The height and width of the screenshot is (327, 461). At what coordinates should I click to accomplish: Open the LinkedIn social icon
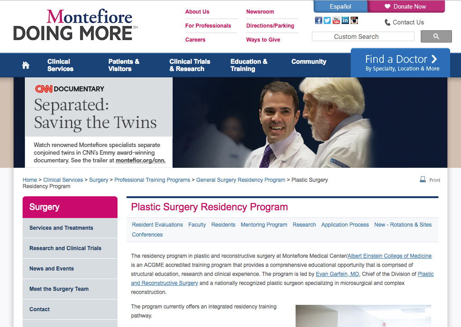[x=345, y=20]
